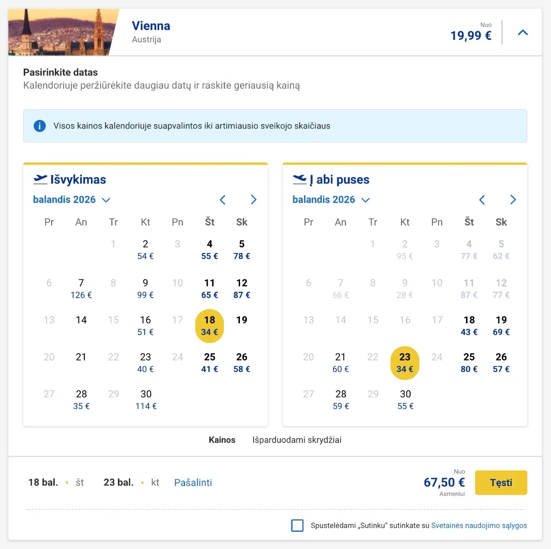Click the blue info icon in notice
The image size is (551, 549).
39,126
